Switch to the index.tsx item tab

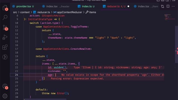click(146, 6)
